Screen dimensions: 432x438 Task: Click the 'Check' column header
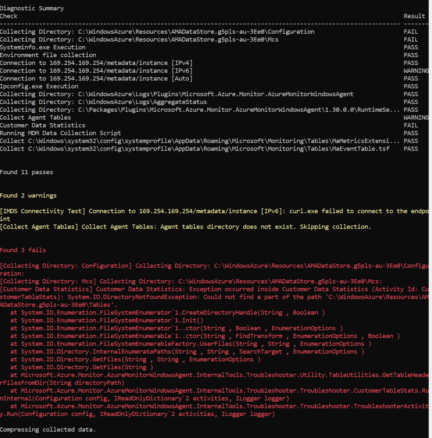click(x=9, y=16)
